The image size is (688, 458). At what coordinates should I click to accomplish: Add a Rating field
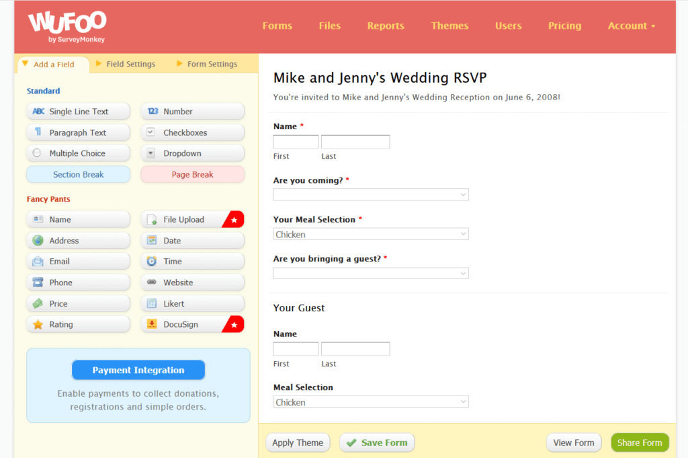coord(78,323)
